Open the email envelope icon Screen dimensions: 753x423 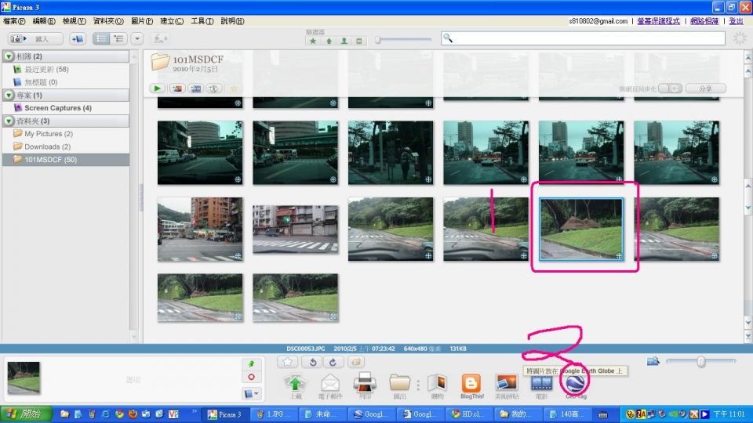point(330,382)
